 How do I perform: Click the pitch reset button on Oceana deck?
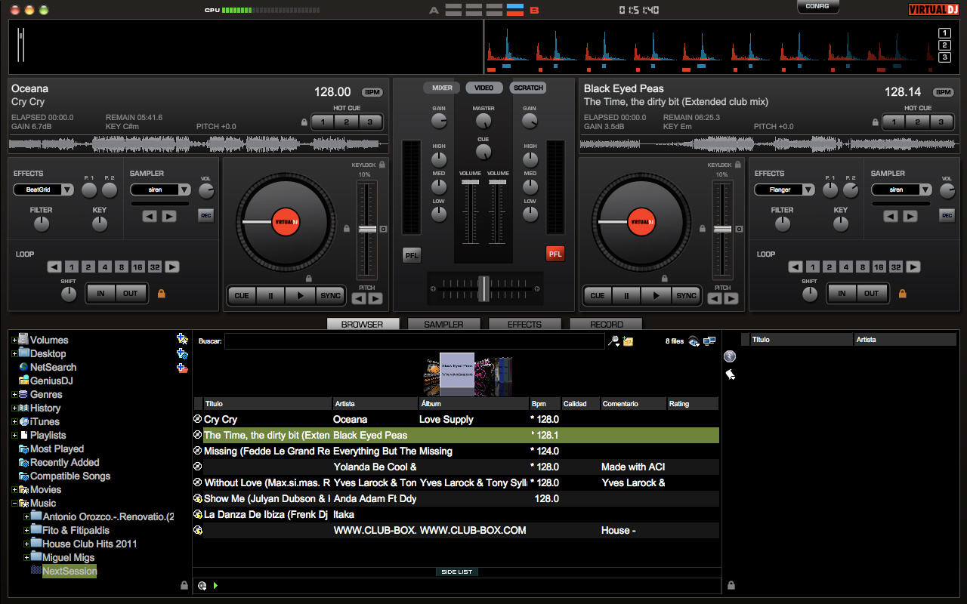pos(383,229)
